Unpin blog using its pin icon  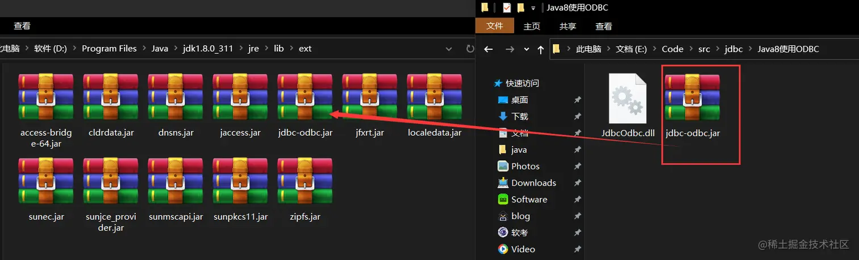(x=577, y=216)
